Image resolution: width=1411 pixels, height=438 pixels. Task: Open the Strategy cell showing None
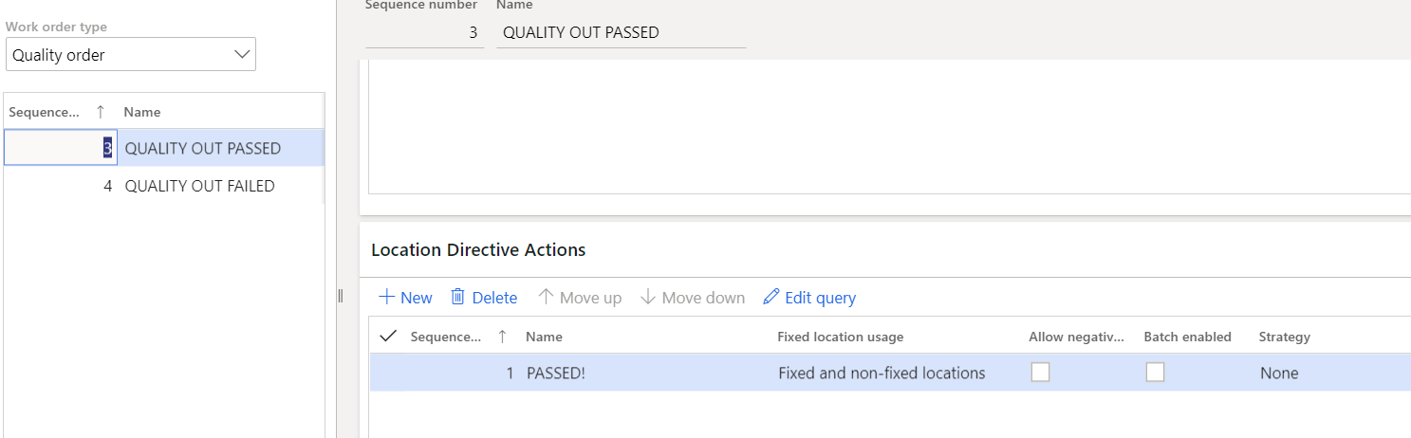(x=1279, y=373)
